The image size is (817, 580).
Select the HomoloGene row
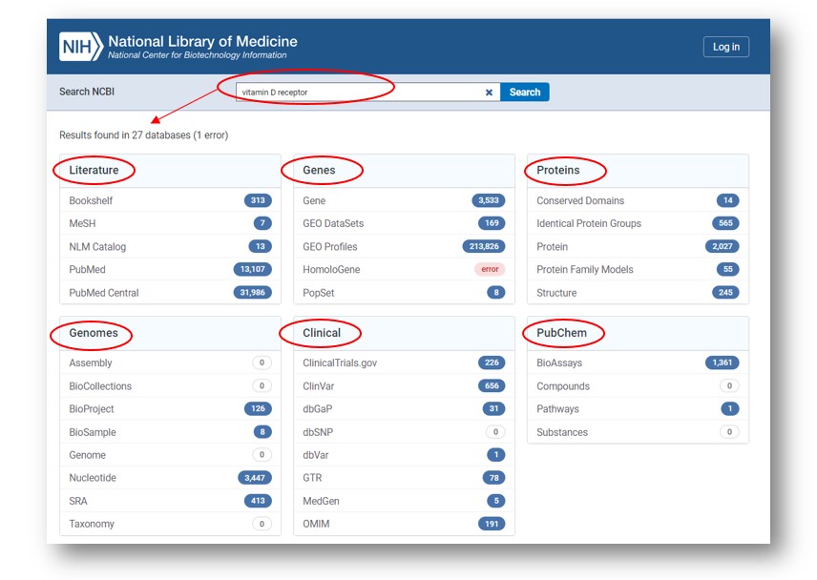[x=404, y=269]
